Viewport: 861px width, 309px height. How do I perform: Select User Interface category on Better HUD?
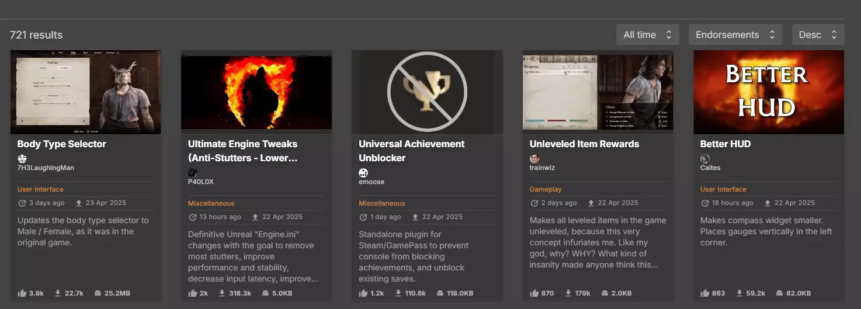[x=723, y=189]
